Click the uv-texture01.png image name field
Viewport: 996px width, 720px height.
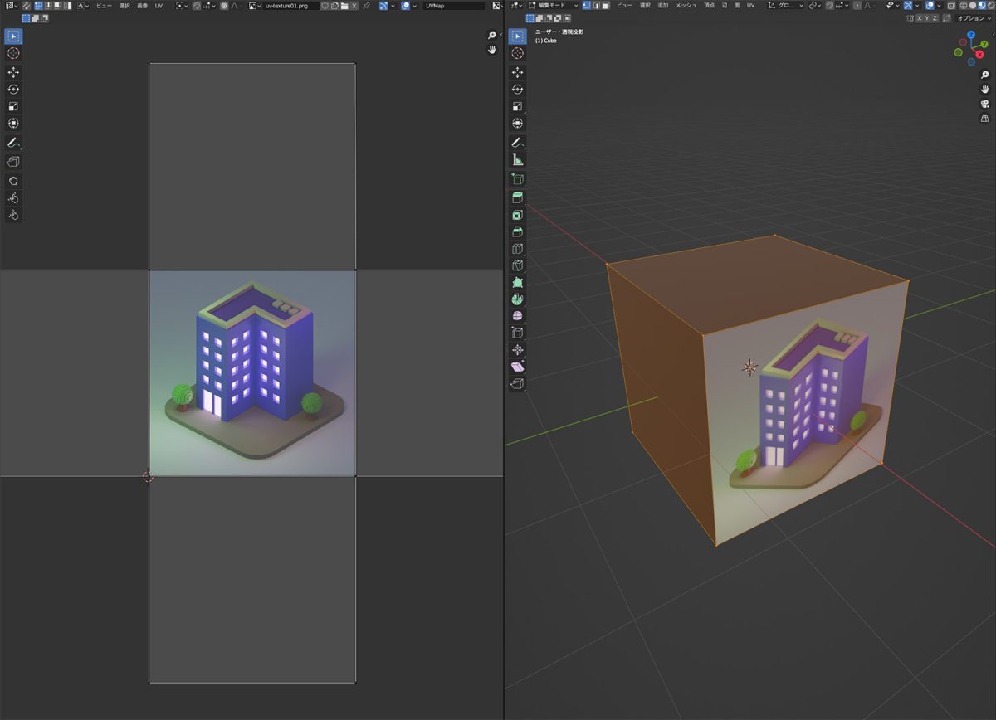tap(289, 5)
